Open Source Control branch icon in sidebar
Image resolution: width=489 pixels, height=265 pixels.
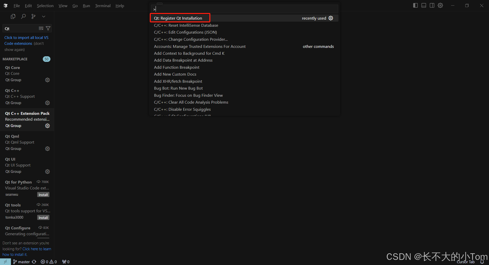[x=33, y=16]
